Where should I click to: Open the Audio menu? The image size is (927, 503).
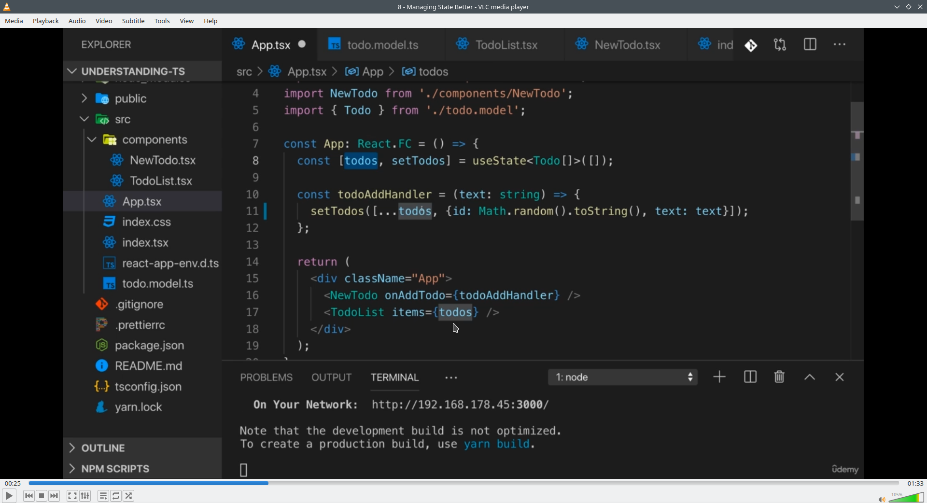[x=77, y=21]
